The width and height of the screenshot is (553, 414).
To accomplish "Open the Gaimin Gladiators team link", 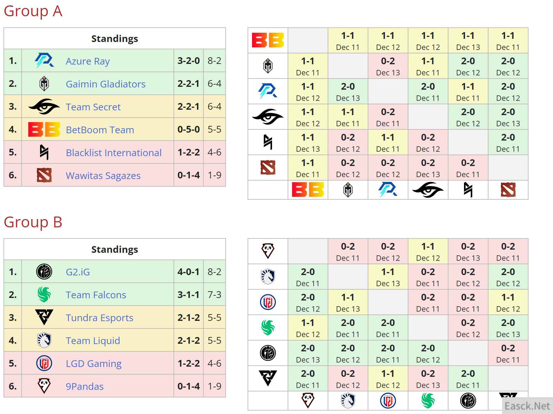I will coord(106,84).
